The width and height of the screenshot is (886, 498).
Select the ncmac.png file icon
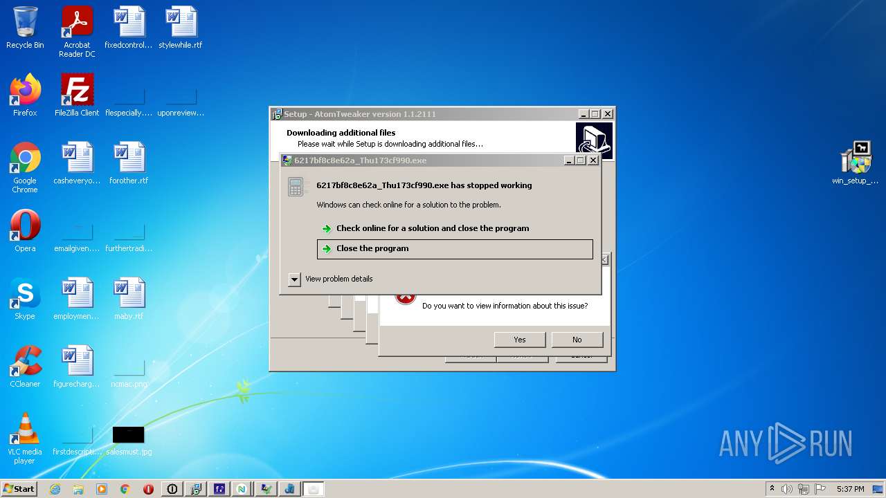(129, 373)
